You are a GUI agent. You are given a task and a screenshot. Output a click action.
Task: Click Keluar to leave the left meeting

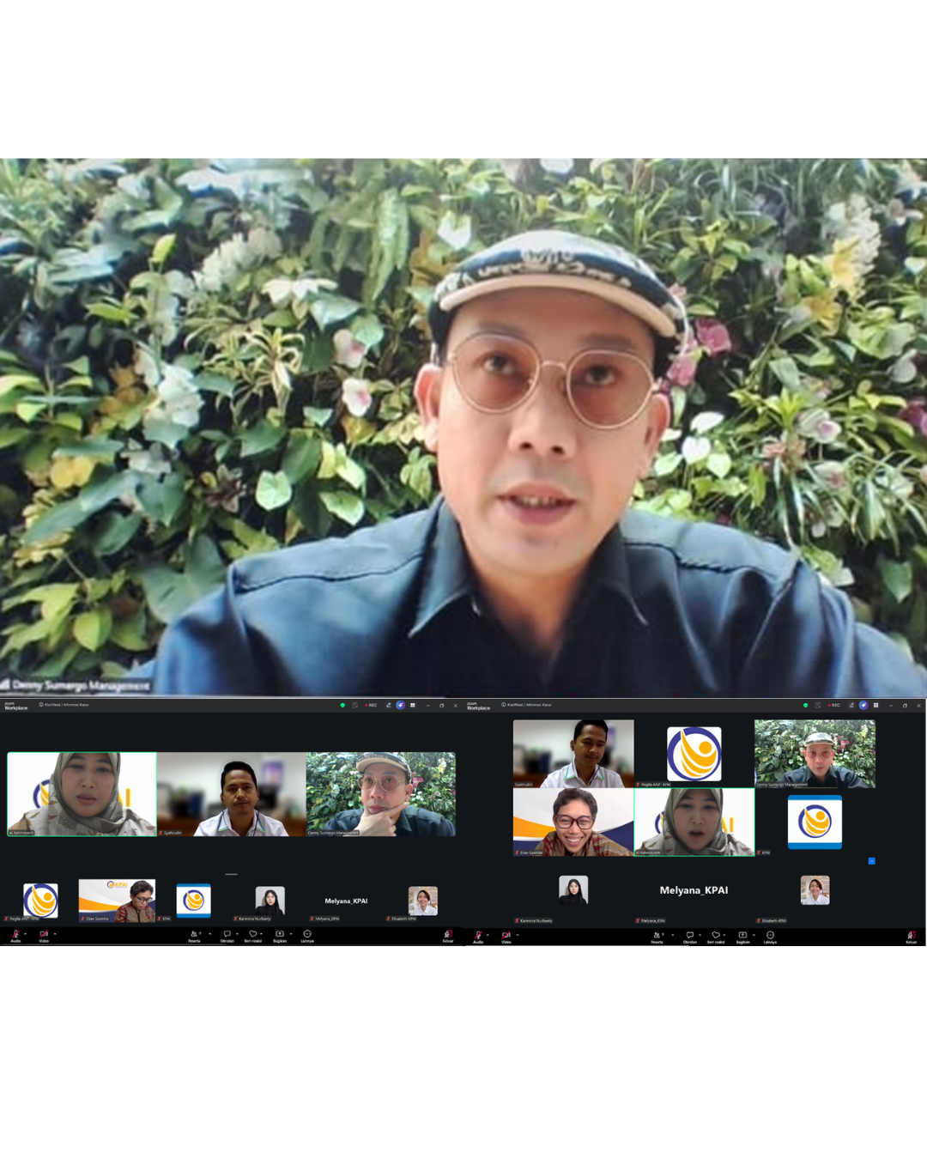[447, 935]
